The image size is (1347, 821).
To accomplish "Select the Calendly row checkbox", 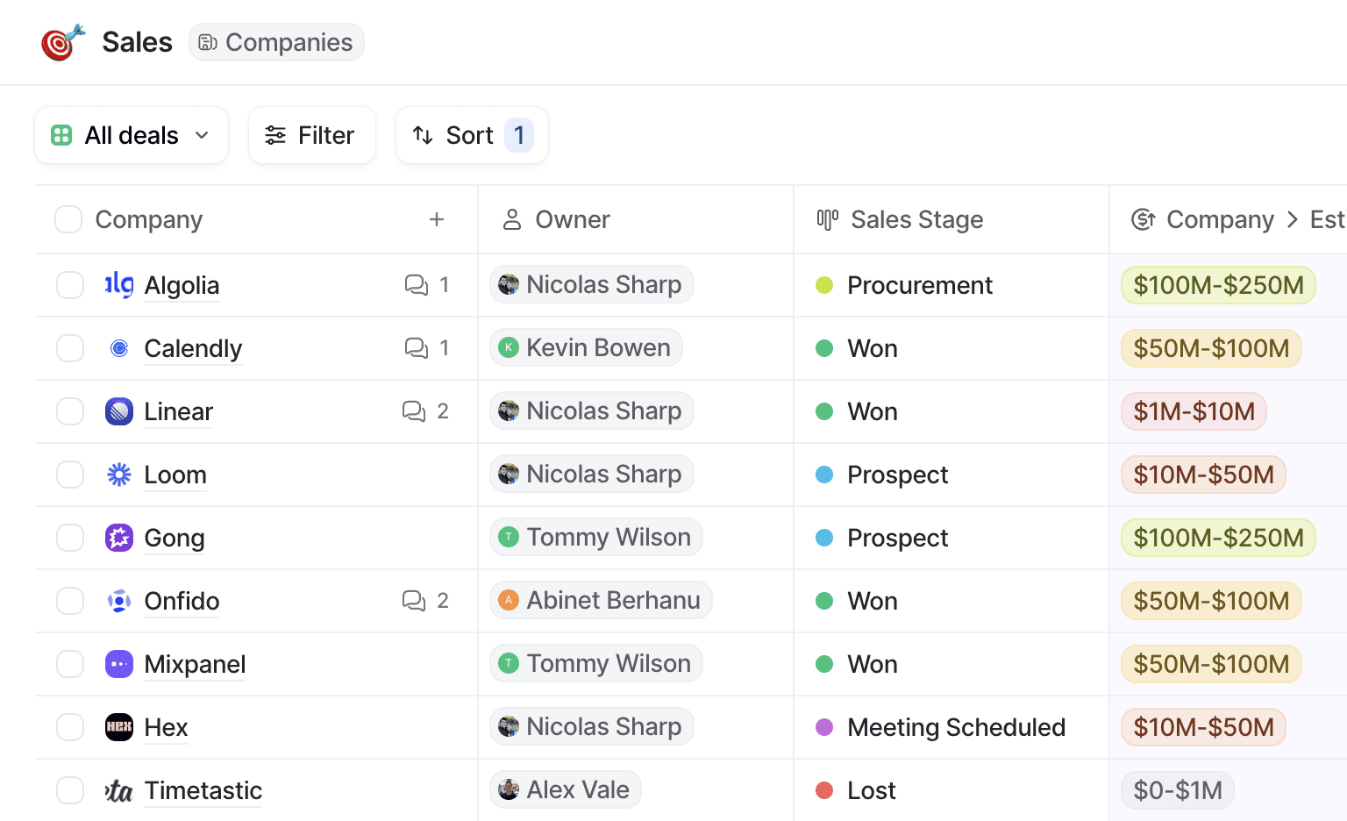I will tap(70, 348).
